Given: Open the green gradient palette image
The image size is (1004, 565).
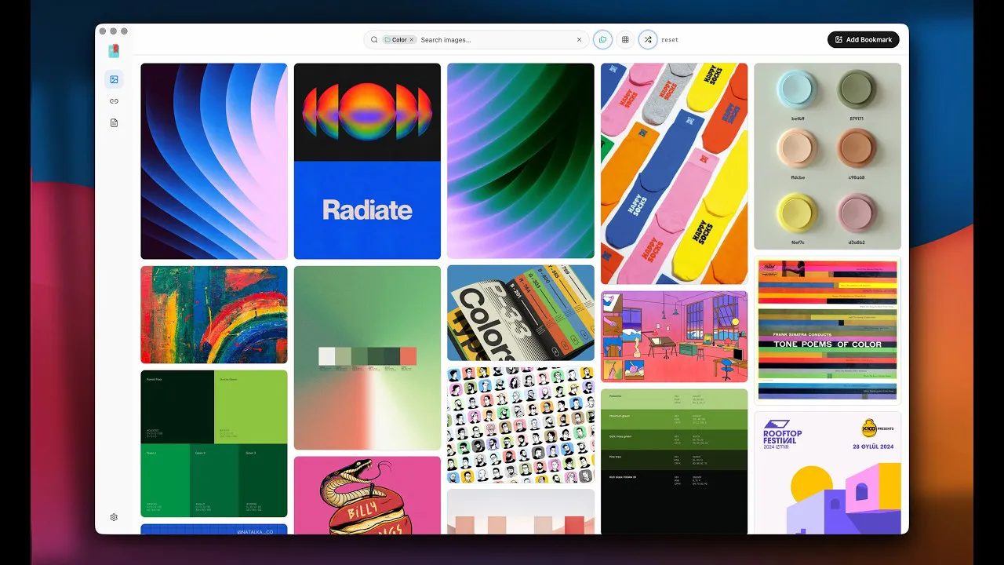Looking at the screenshot, I should coord(367,358).
